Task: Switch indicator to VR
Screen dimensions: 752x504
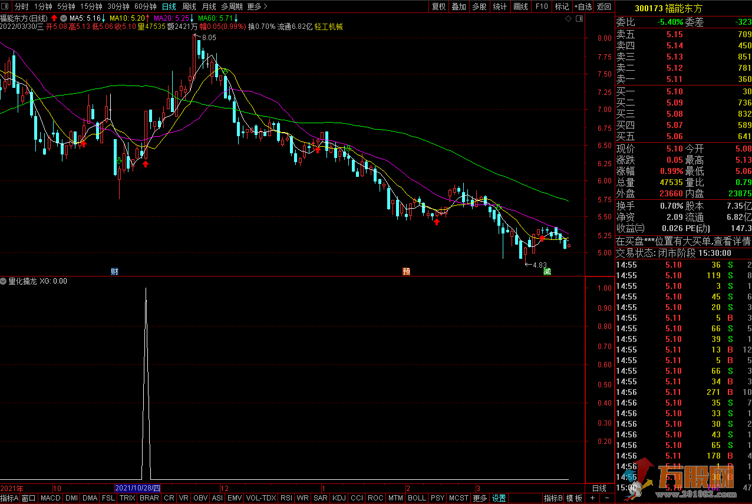Action: pos(184,498)
